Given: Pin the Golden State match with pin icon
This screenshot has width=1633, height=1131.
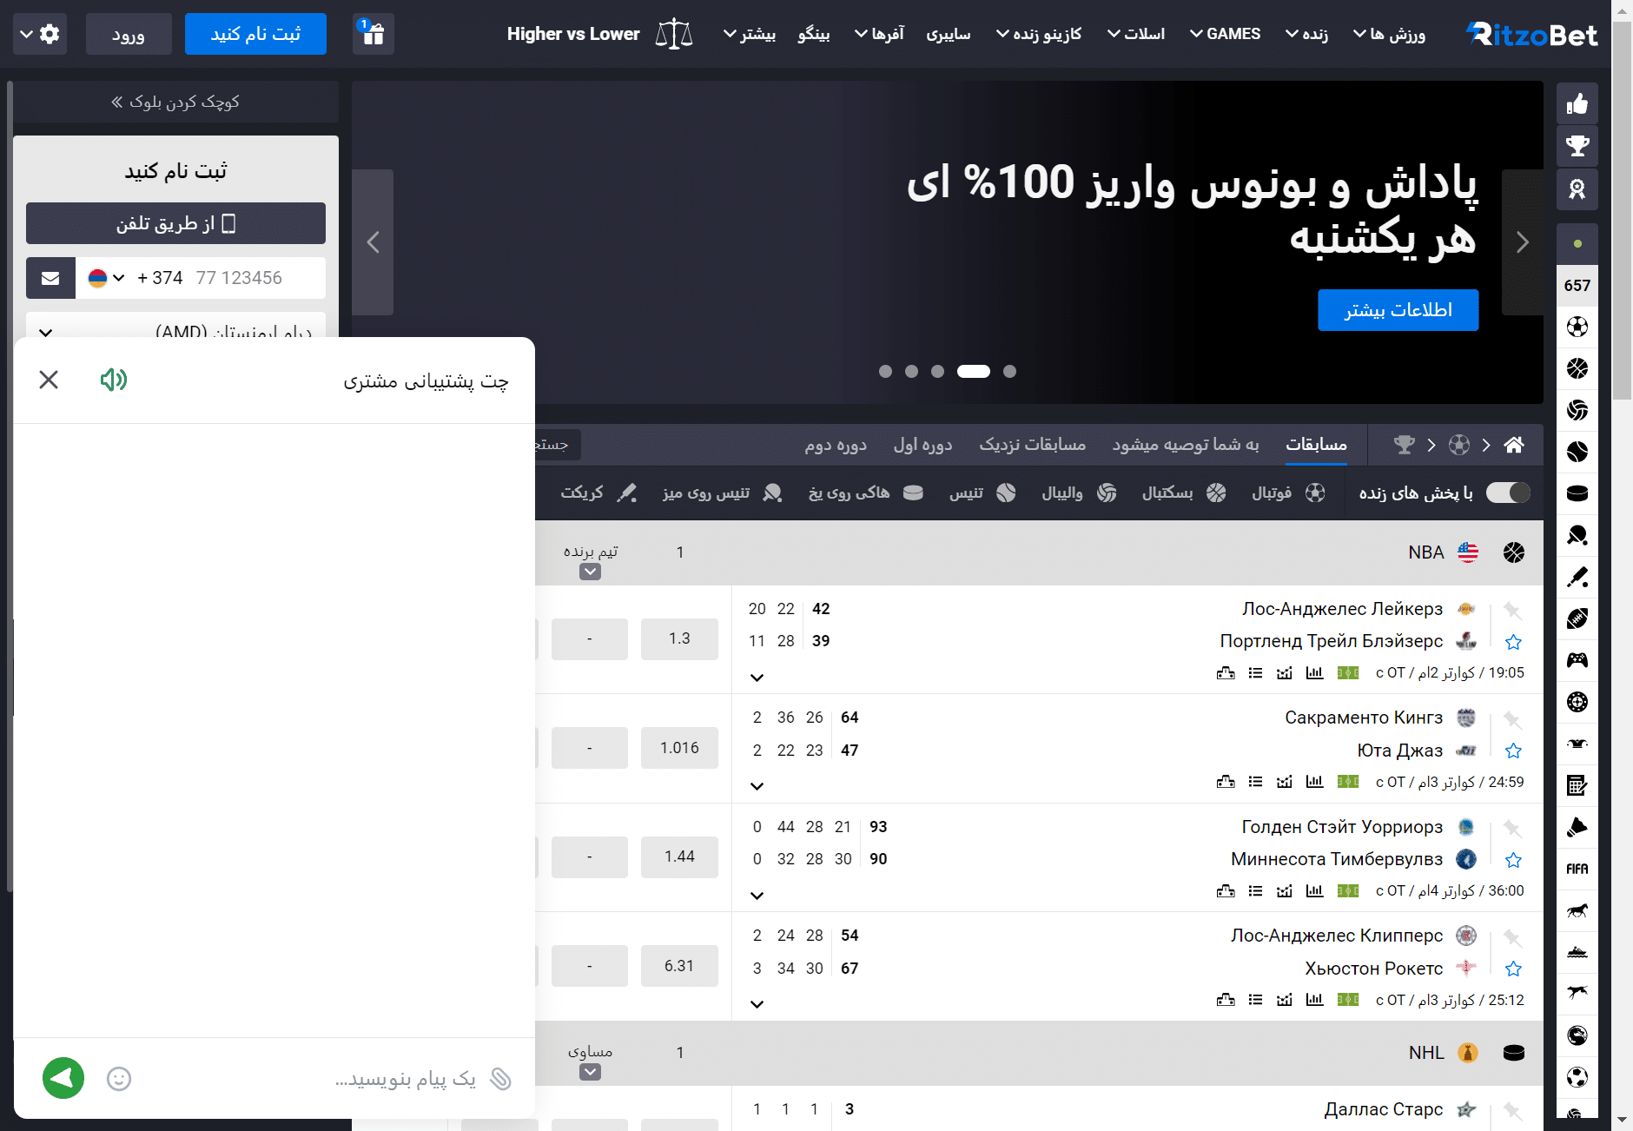Looking at the screenshot, I should 1512,828.
